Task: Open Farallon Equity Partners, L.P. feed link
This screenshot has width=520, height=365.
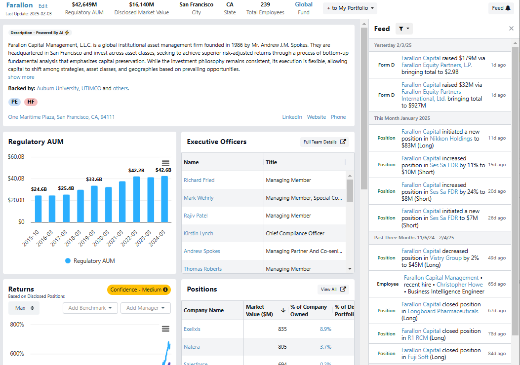Action: (437, 65)
